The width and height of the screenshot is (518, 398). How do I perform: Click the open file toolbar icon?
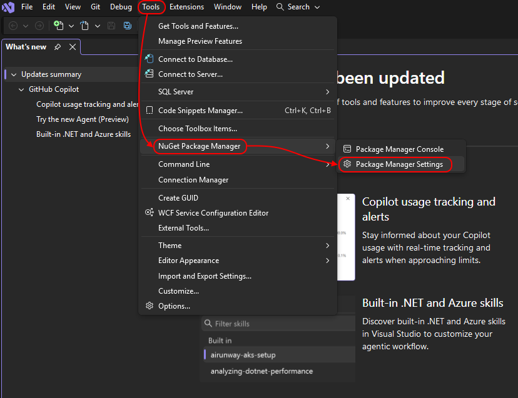tap(84, 26)
